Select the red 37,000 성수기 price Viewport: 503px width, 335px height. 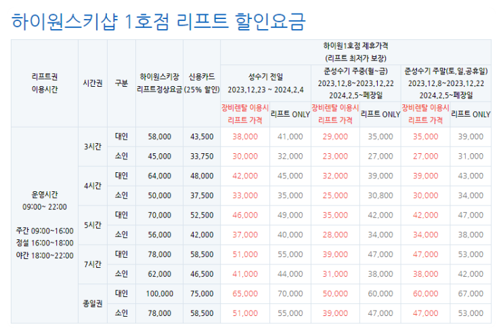pyautogui.click(x=245, y=235)
